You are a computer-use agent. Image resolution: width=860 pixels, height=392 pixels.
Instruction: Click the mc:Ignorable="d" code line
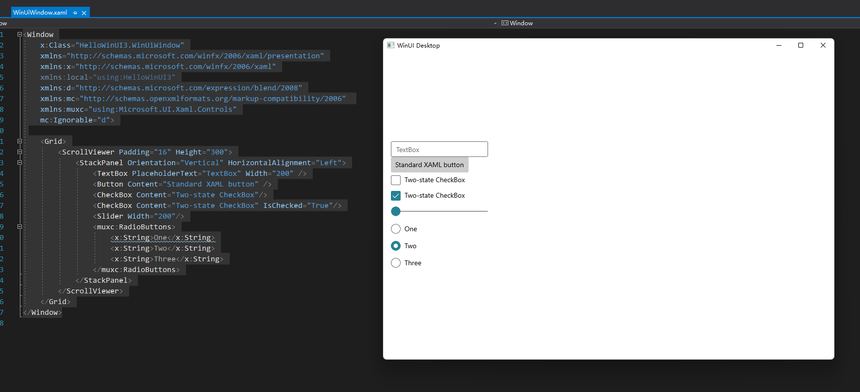[77, 120]
